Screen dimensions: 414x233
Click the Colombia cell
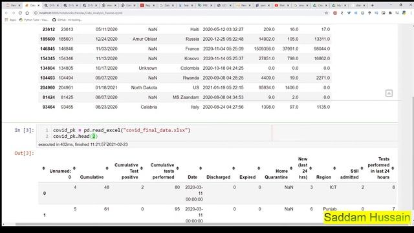pyautogui.click(x=190, y=68)
